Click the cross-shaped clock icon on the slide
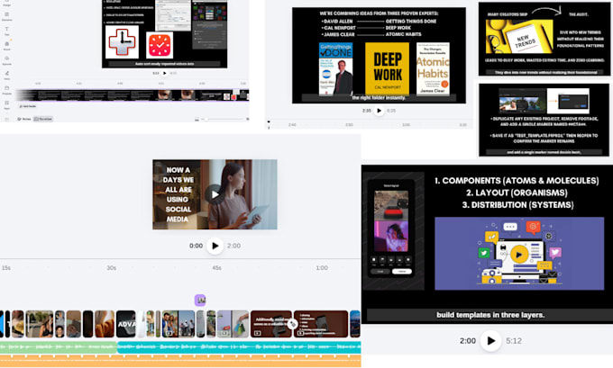Screen dimensions: 613x368 pos(122,42)
